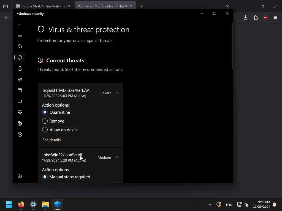Viewport: 282px width, 211px height.
Task: Click the ENG language indicator
Action: 229,204
